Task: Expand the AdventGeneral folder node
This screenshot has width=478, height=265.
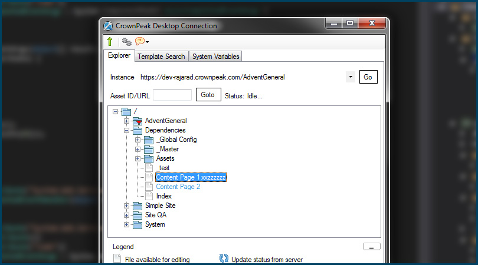Action: point(126,121)
